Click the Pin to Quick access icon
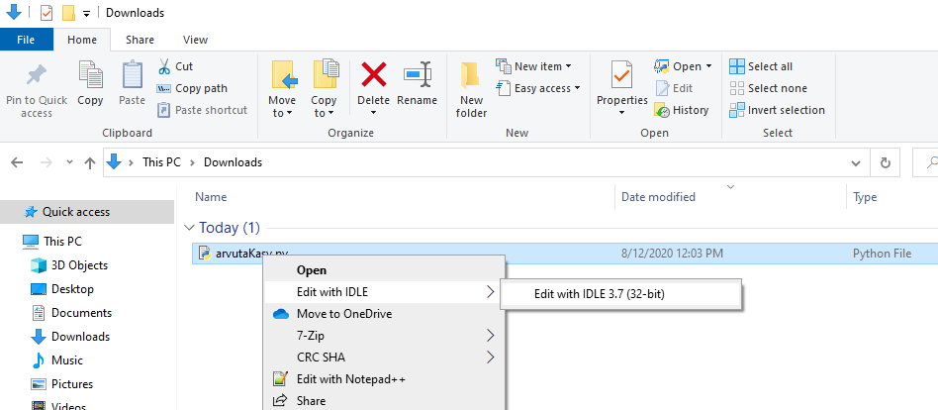Screen dimensions: 938x410 click(37, 77)
